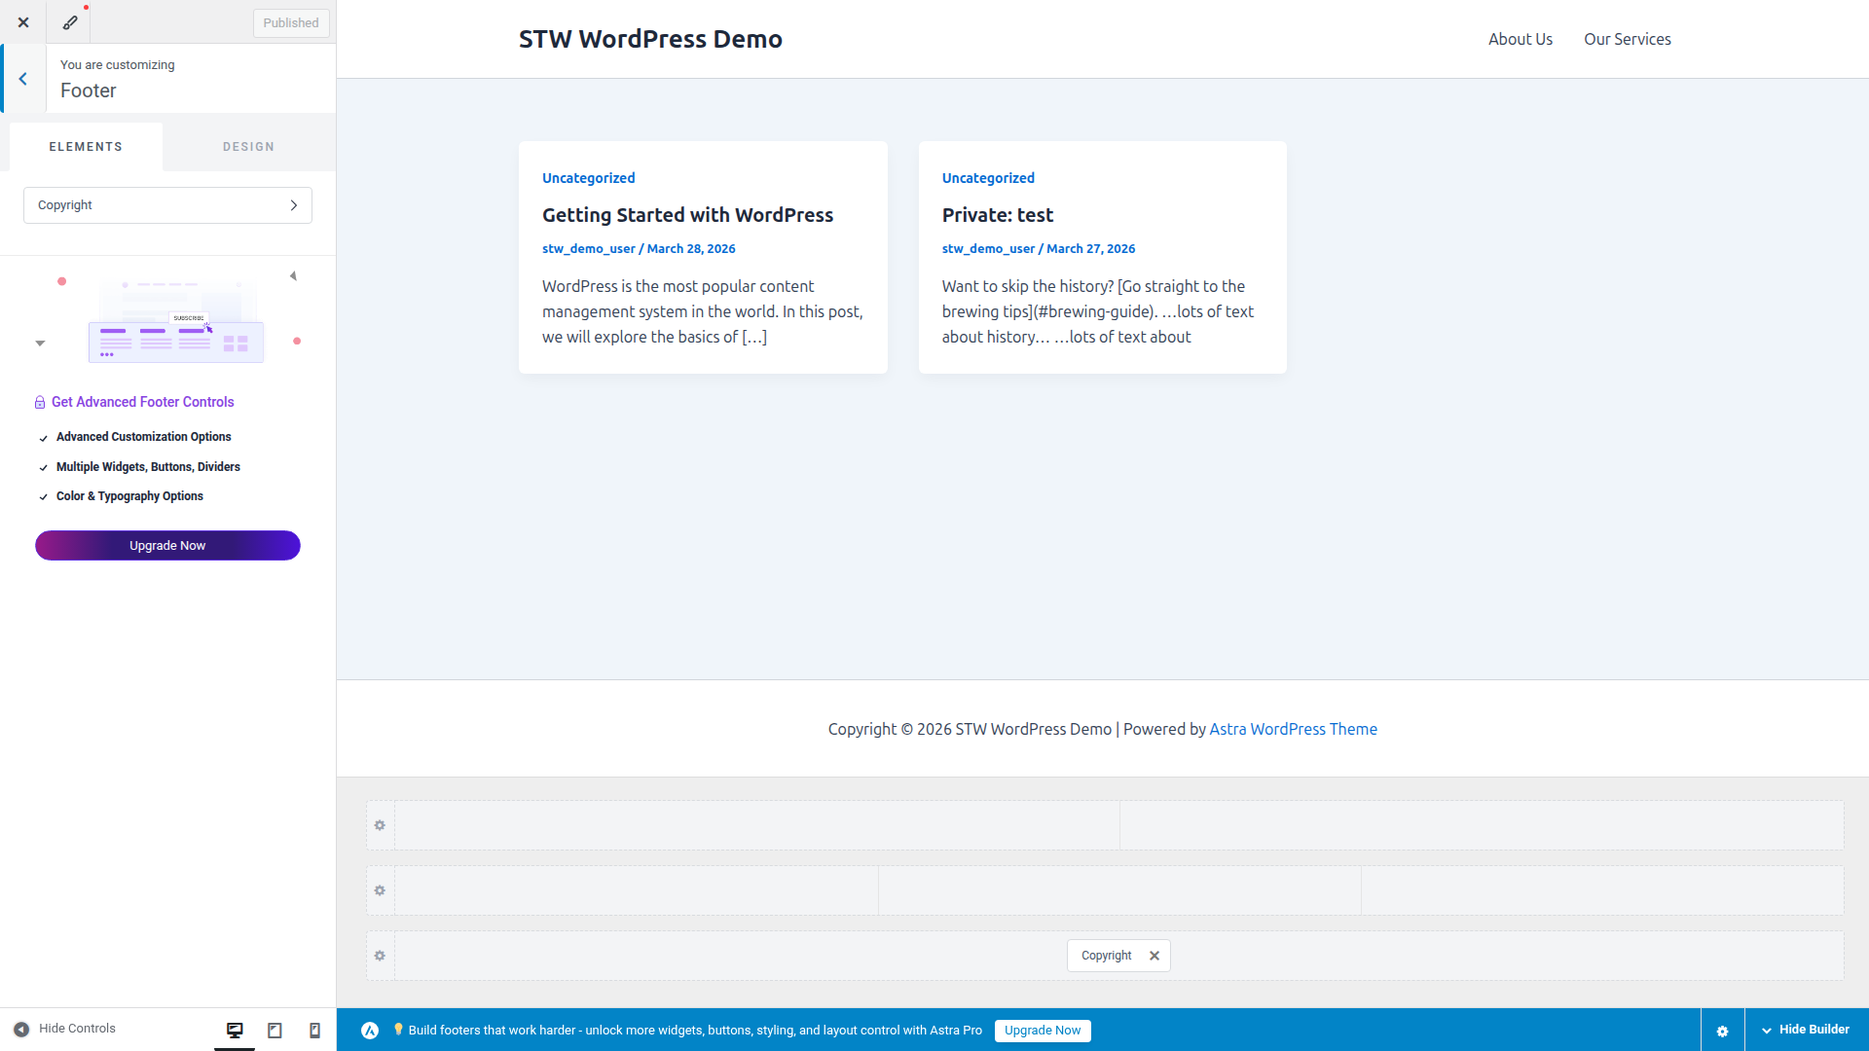Screen dimensions: 1869x1051
Task: Open the Private: test post title
Action: (x=997, y=215)
